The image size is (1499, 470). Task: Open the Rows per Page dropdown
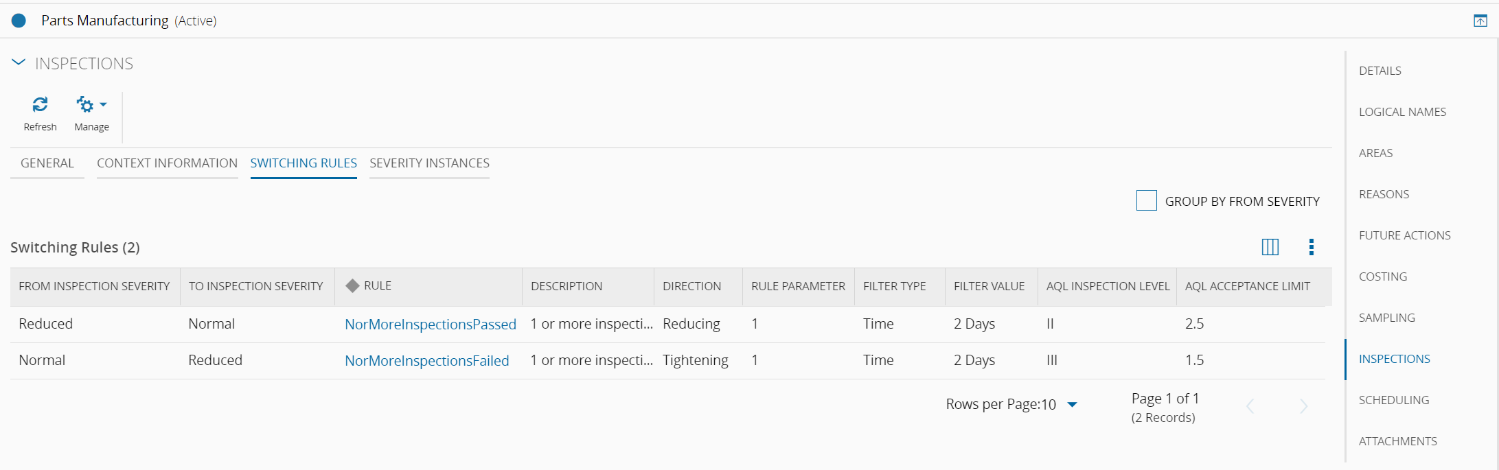pos(1072,405)
